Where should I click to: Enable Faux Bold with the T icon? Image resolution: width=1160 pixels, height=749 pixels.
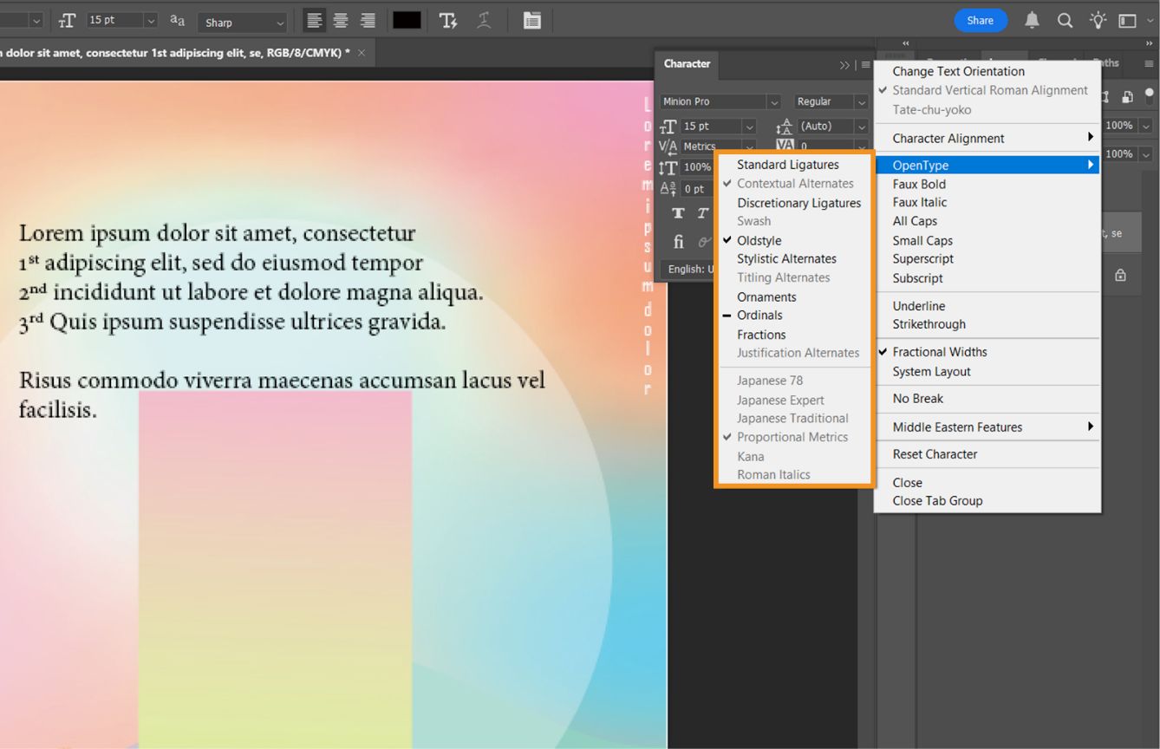coord(677,213)
